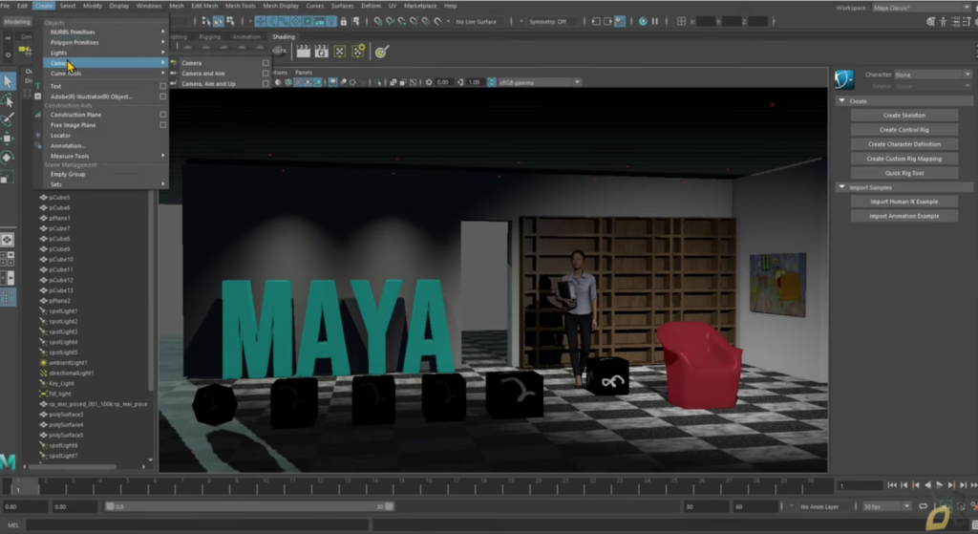Image resolution: width=978 pixels, height=534 pixels.
Task: Click the snap to grids icon
Action: click(x=378, y=21)
